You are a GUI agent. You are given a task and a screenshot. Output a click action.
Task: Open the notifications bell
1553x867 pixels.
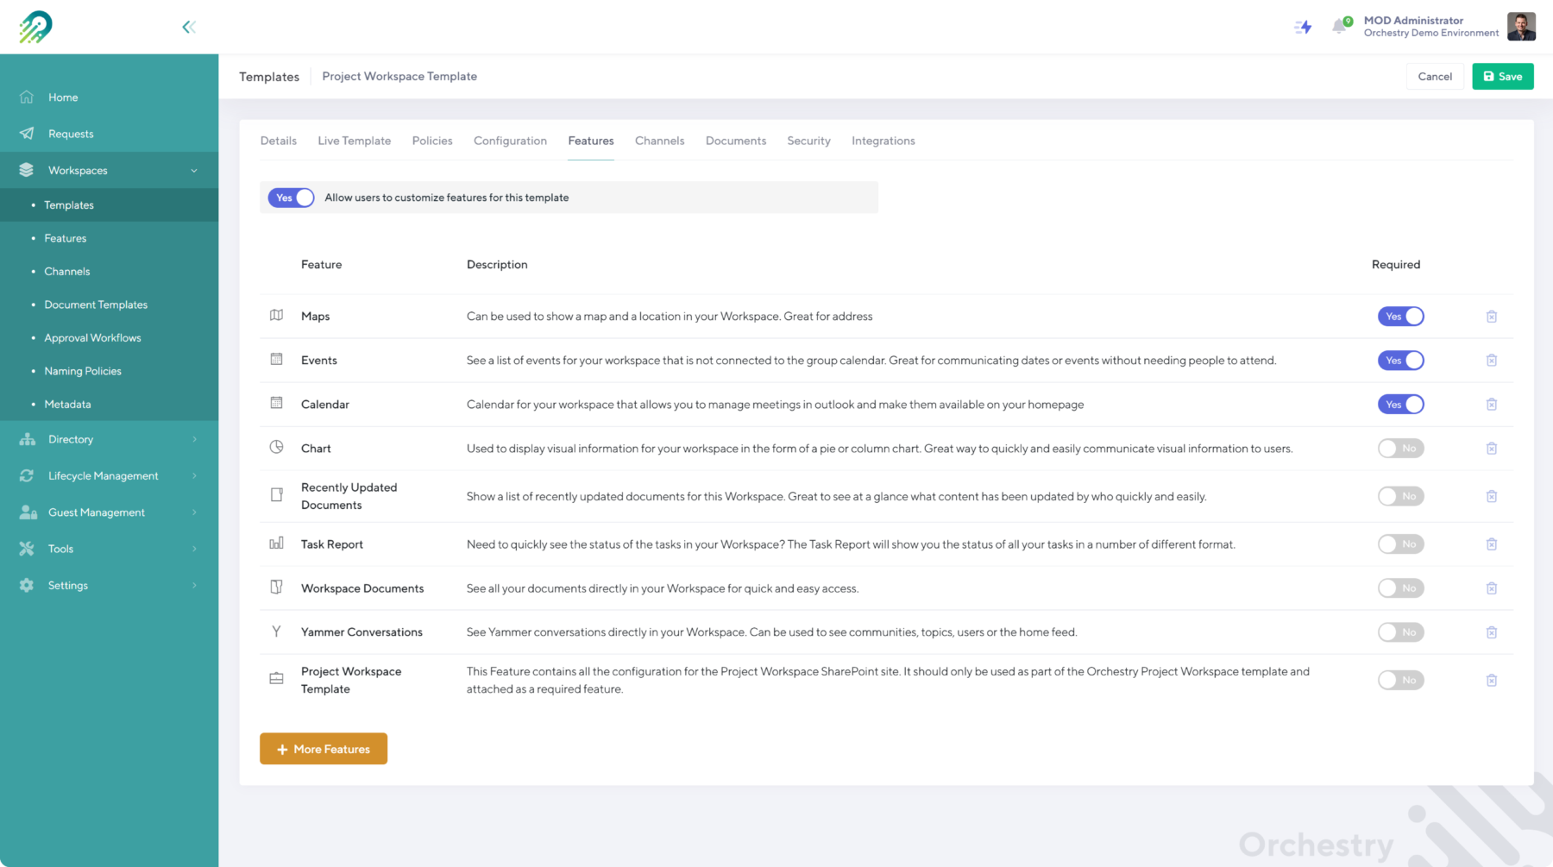coord(1339,26)
